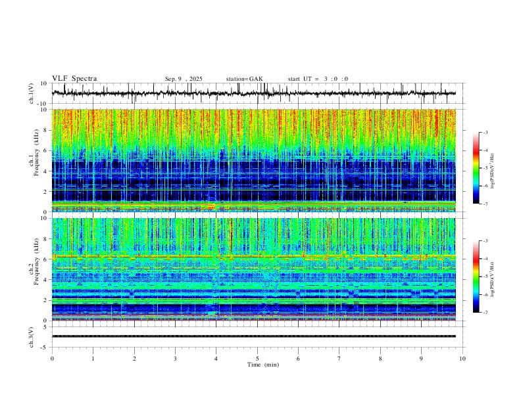Click time axis tick label "8"

(380, 359)
